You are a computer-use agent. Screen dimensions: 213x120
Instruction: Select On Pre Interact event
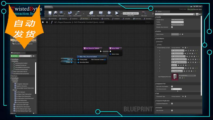[21, 92]
